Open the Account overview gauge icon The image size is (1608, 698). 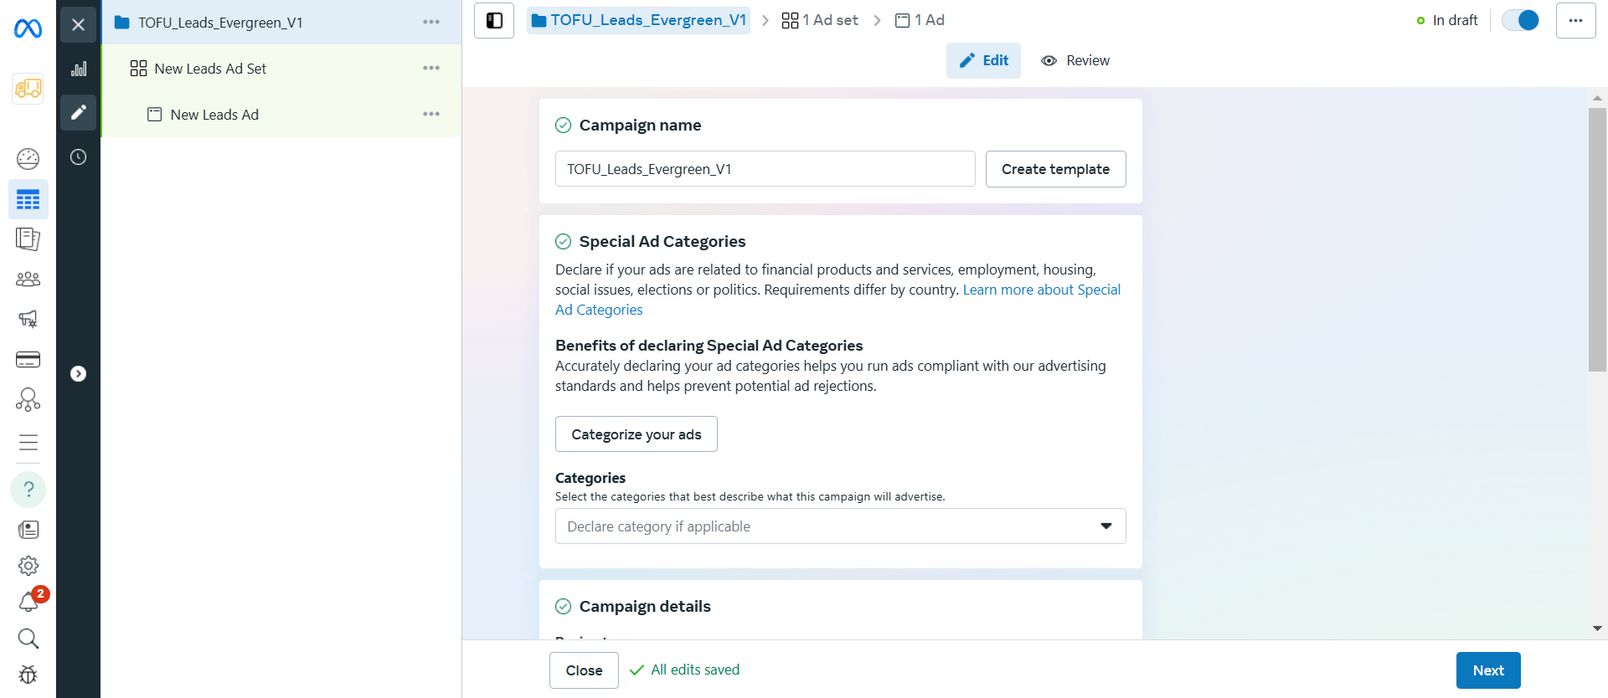(x=28, y=158)
